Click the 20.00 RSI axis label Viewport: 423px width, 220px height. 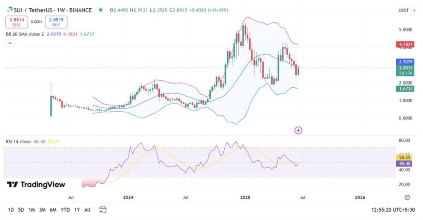(404, 185)
